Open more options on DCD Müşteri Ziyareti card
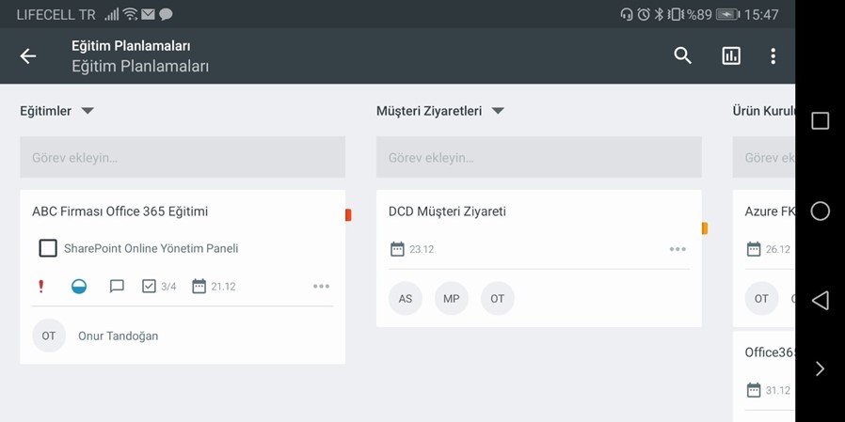 click(678, 249)
